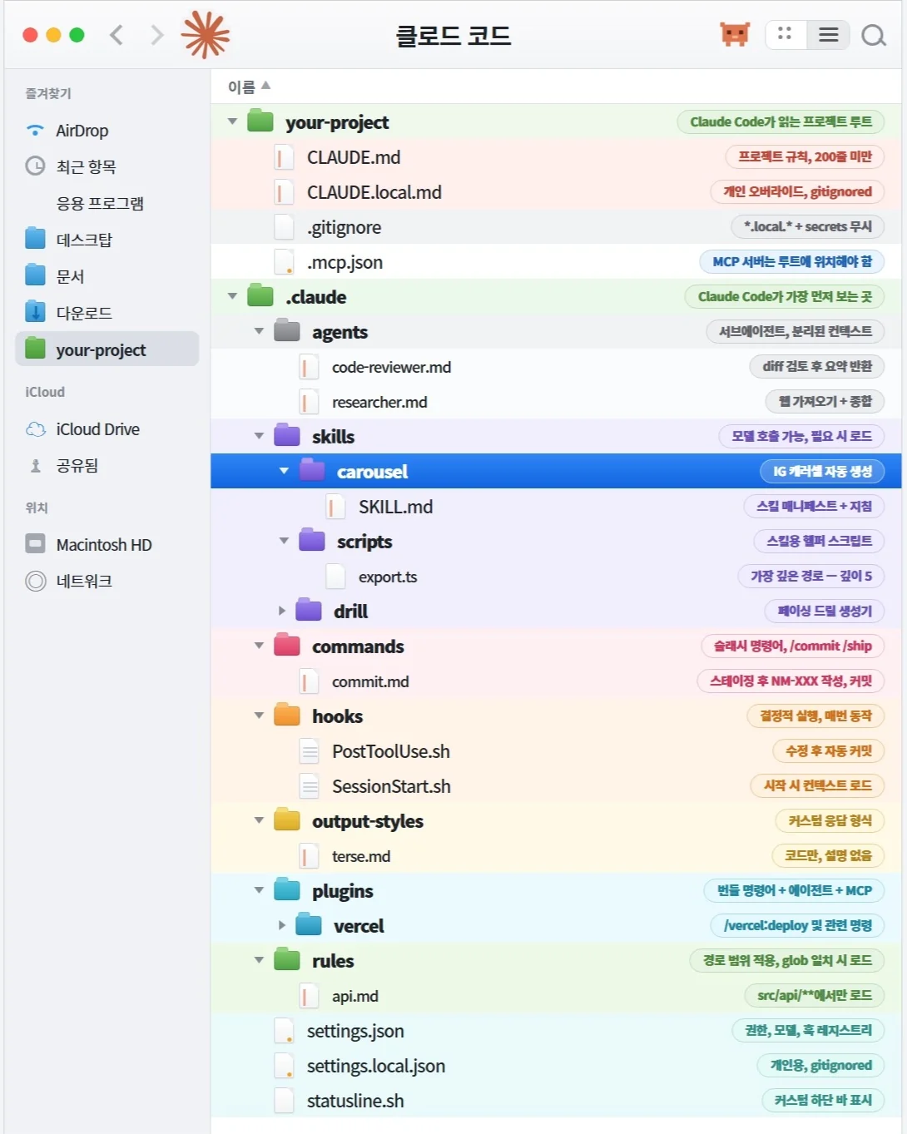Image resolution: width=907 pixels, height=1134 pixels.
Task: Collapse the skills folder
Action: tap(259, 436)
